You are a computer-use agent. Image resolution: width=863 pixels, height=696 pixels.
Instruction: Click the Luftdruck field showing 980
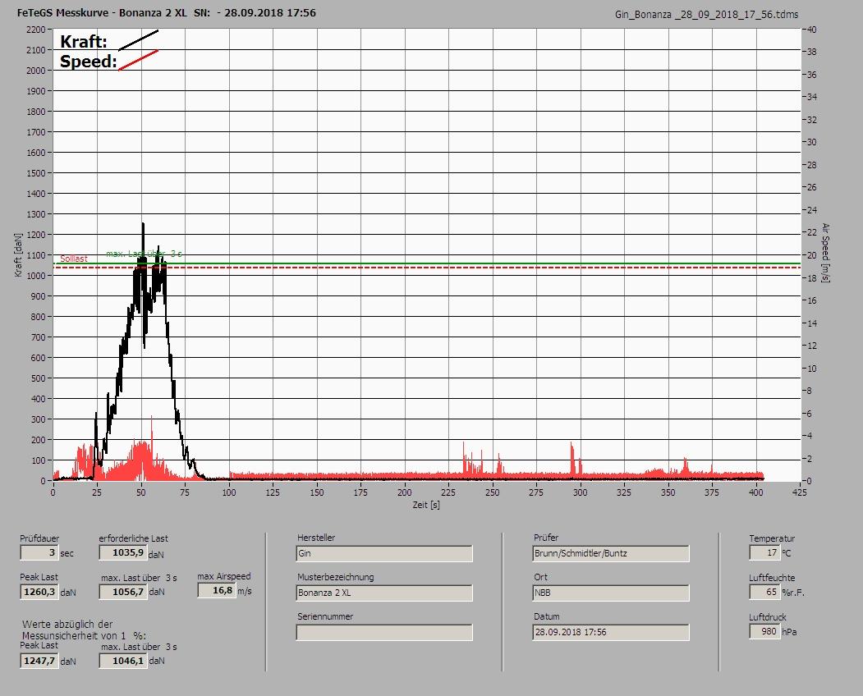tap(764, 632)
